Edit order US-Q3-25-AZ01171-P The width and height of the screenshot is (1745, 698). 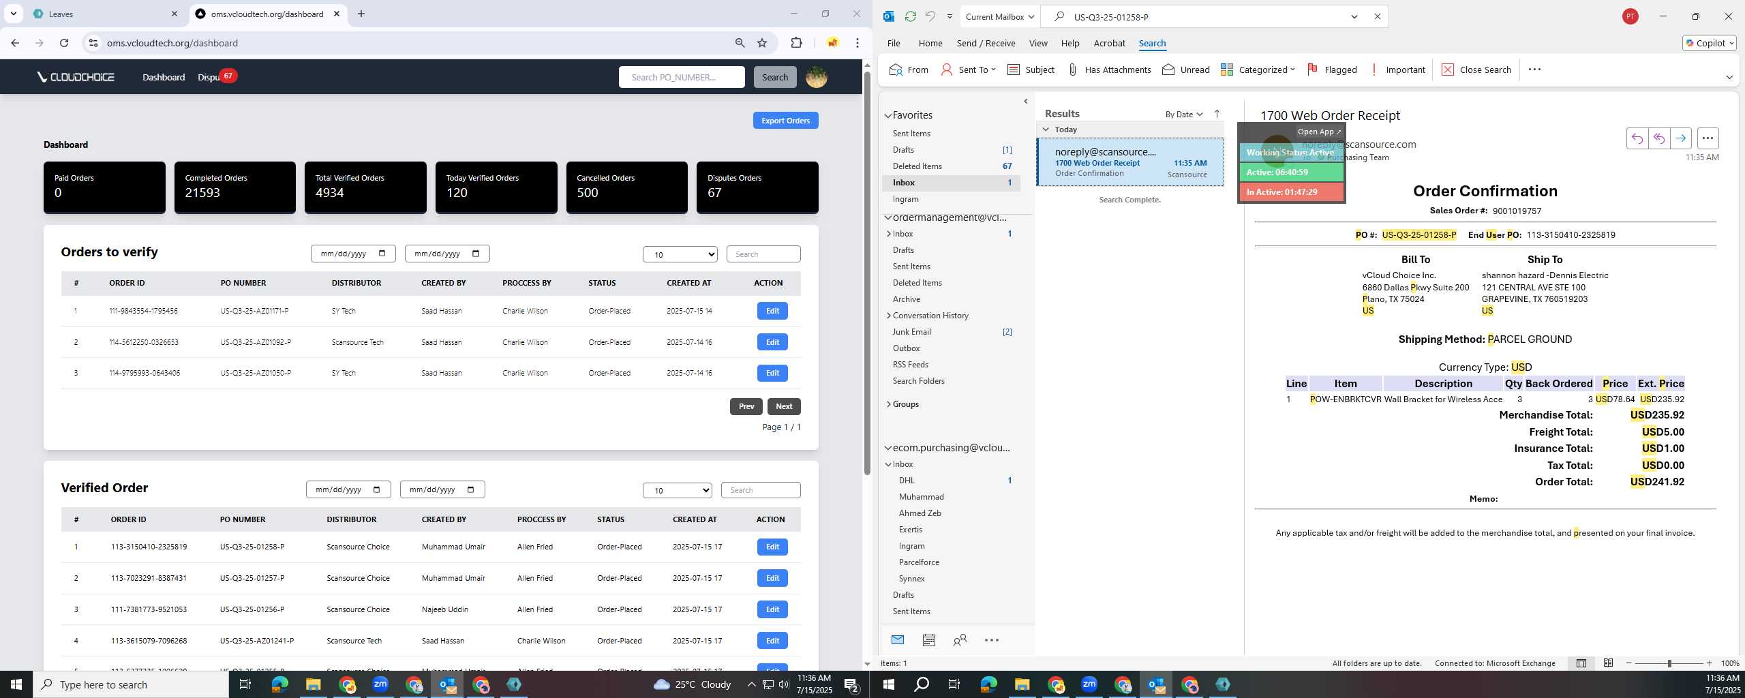tap(772, 311)
